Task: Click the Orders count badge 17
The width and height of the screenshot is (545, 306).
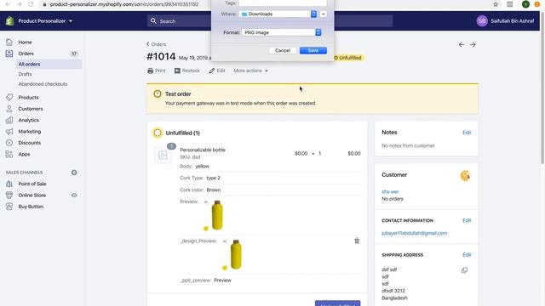Action: coord(74,54)
